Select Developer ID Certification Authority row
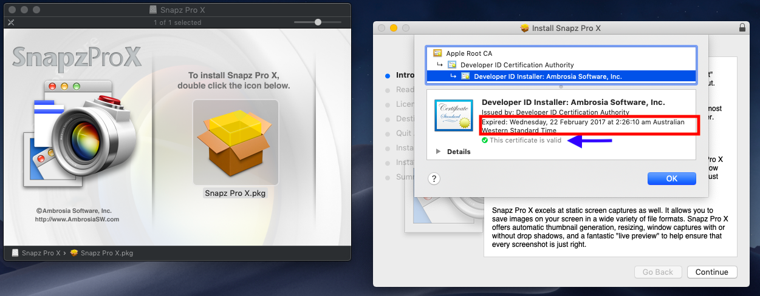 click(x=562, y=65)
